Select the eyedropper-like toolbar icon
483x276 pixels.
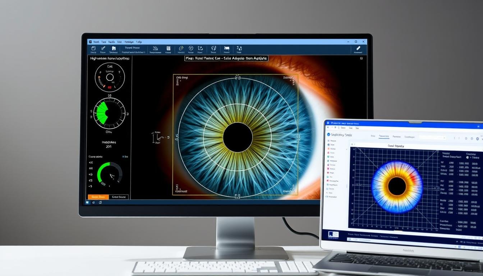click(103, 48)
